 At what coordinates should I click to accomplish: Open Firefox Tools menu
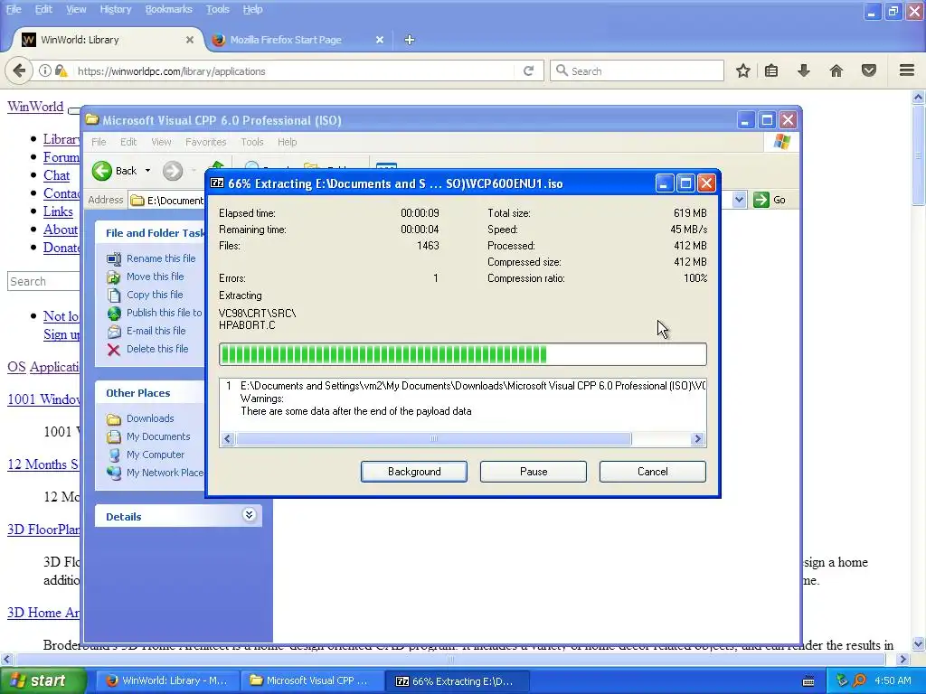[217, 9]
